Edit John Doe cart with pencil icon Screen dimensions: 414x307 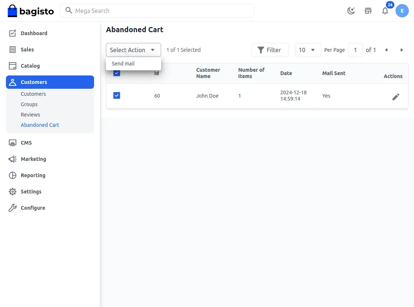point(395,97)
